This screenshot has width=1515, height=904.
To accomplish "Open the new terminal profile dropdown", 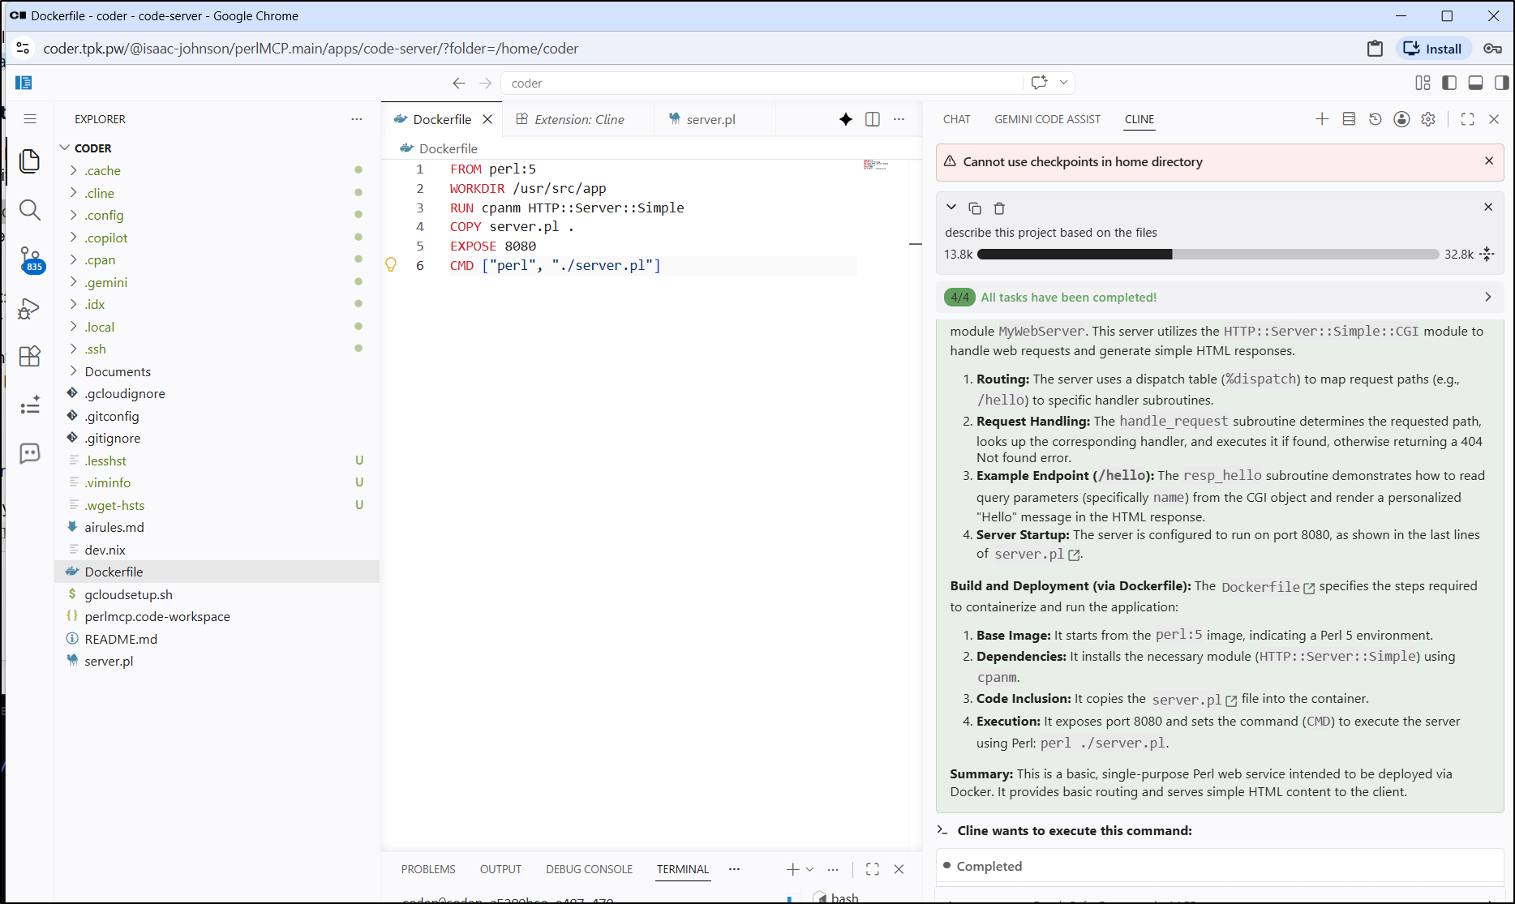I will [809, 869].
